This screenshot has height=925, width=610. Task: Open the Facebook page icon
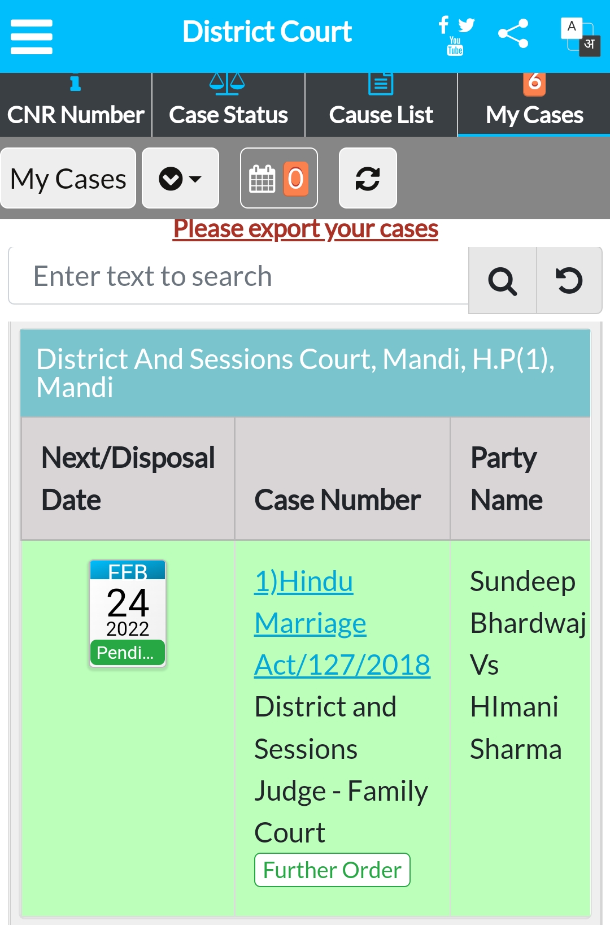pyautogui.click(x=443, y=24)
